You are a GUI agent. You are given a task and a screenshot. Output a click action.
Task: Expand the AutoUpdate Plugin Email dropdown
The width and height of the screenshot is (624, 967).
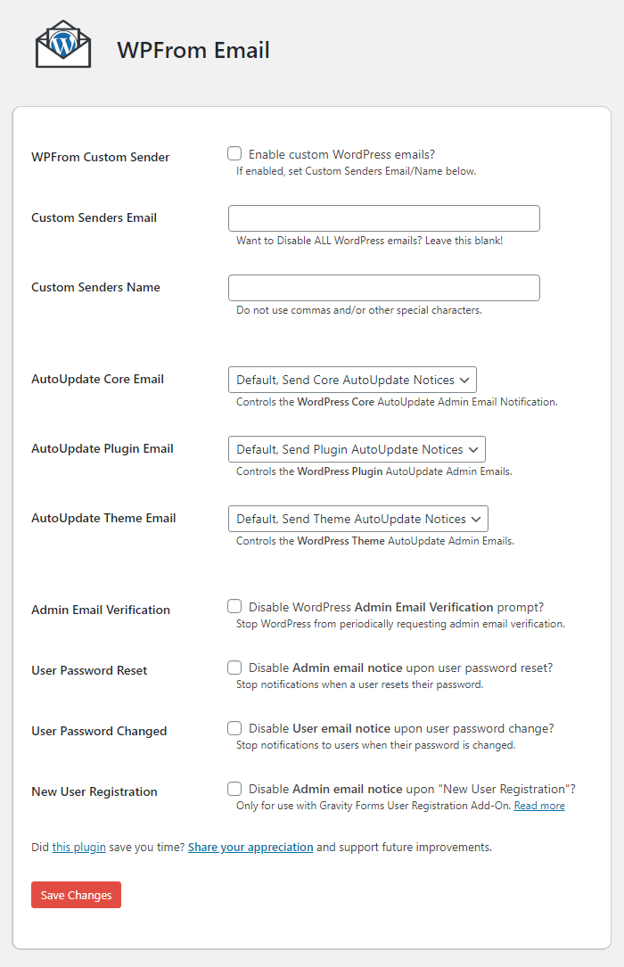357,449
